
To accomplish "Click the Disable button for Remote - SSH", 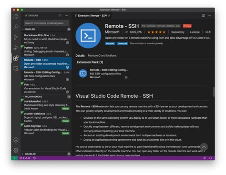I will pos(110,43).
